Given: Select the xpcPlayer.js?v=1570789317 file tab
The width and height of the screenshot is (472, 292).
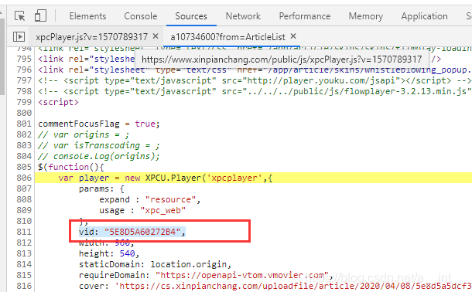Looking at the screenshot, I should [x=91, y=37].
